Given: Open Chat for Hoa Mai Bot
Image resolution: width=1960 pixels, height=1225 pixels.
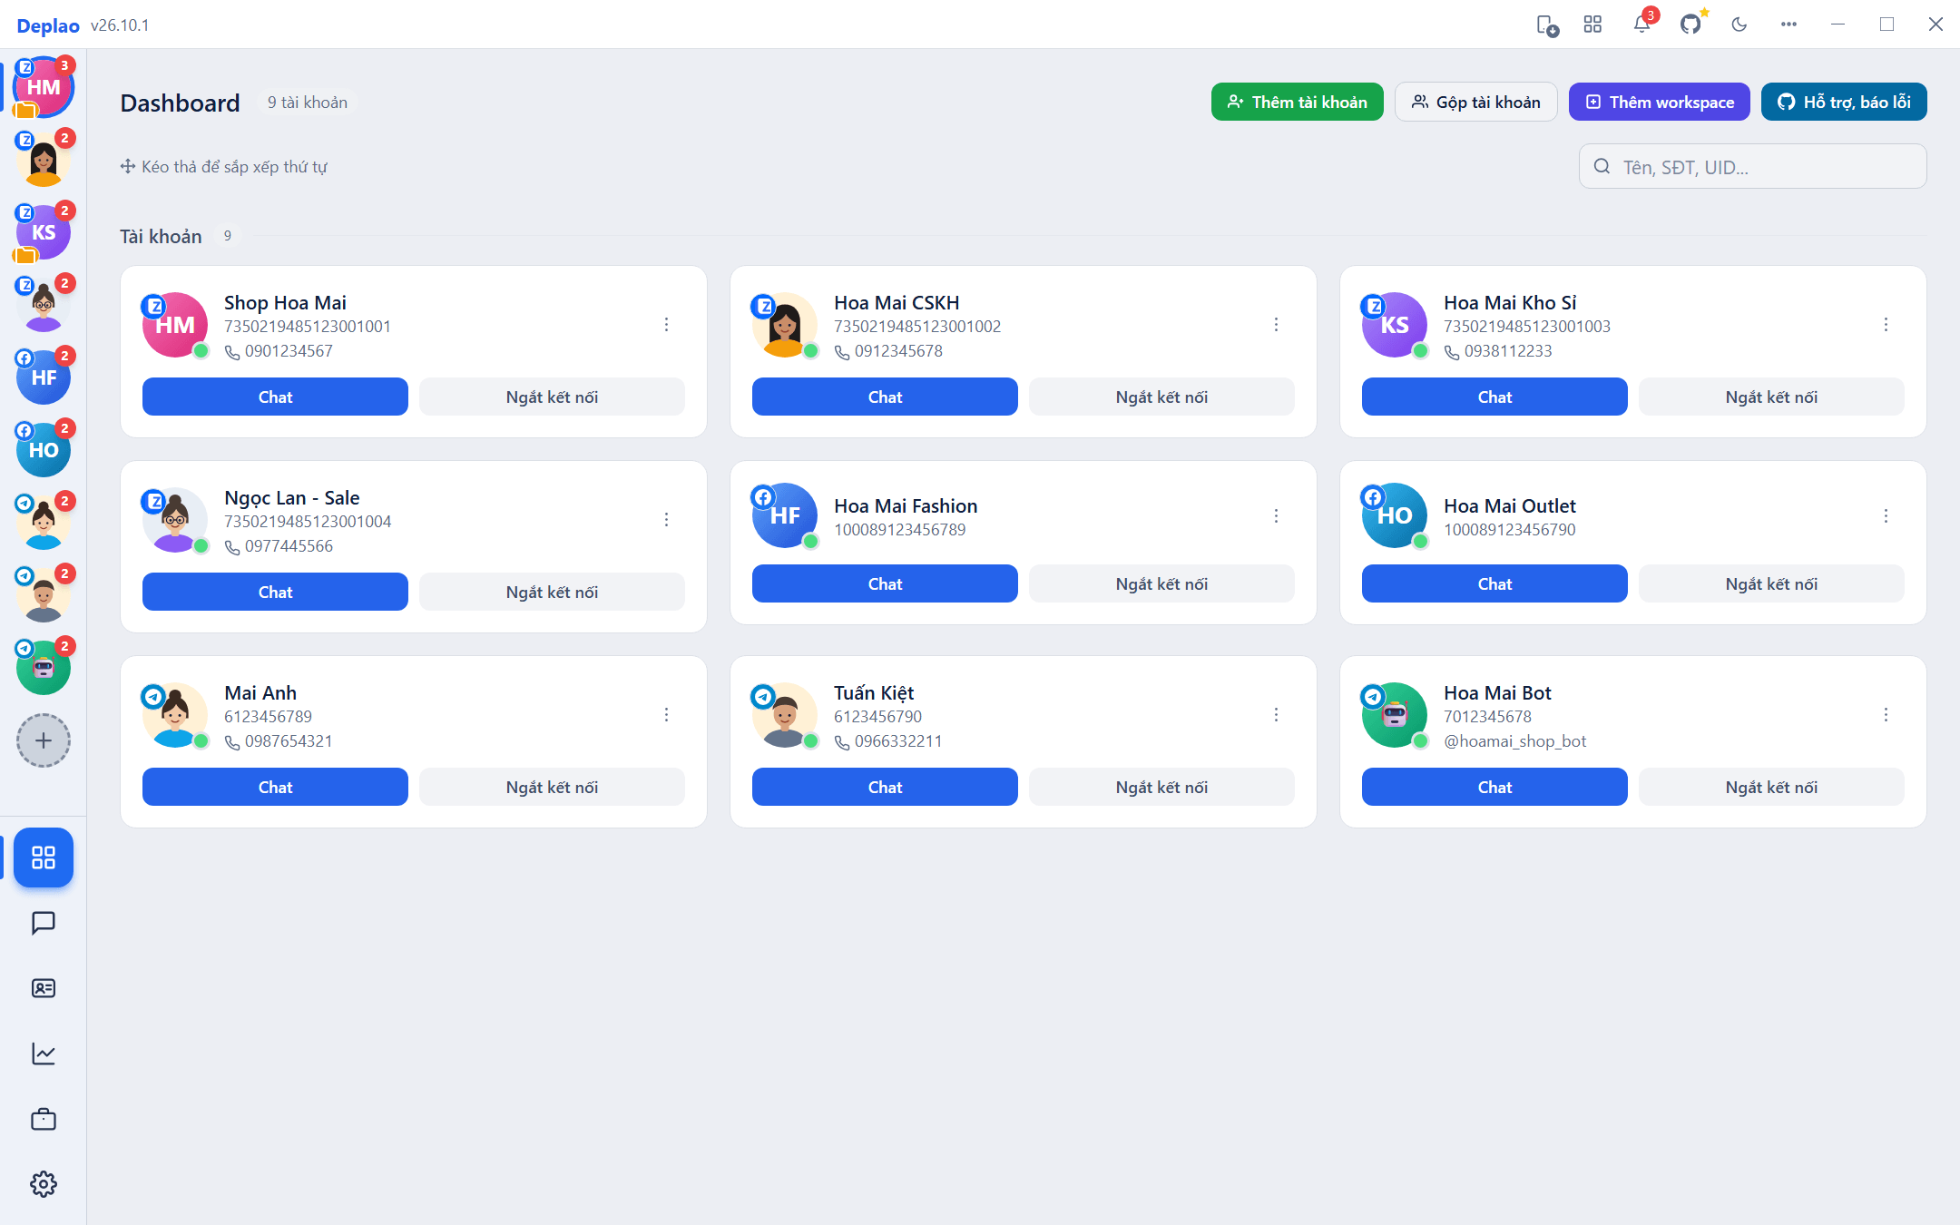Looking at the screenshot, I should 1494,787.
